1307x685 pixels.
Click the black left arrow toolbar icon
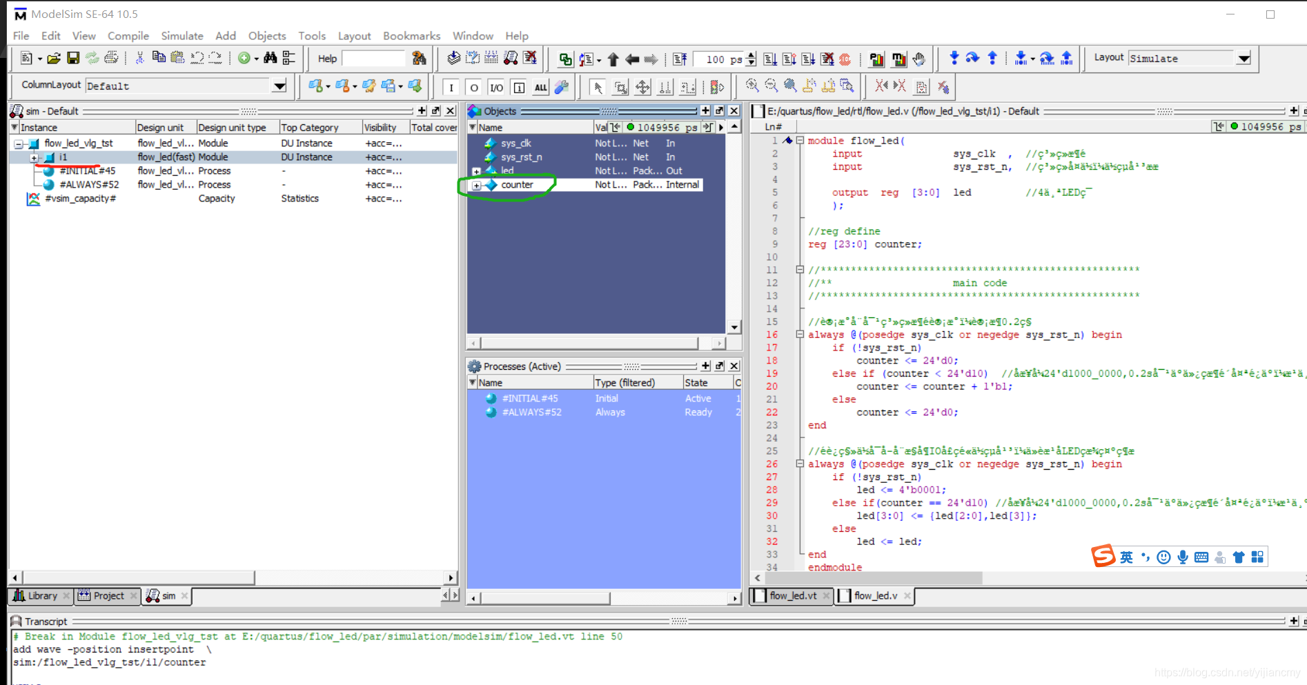631,59
